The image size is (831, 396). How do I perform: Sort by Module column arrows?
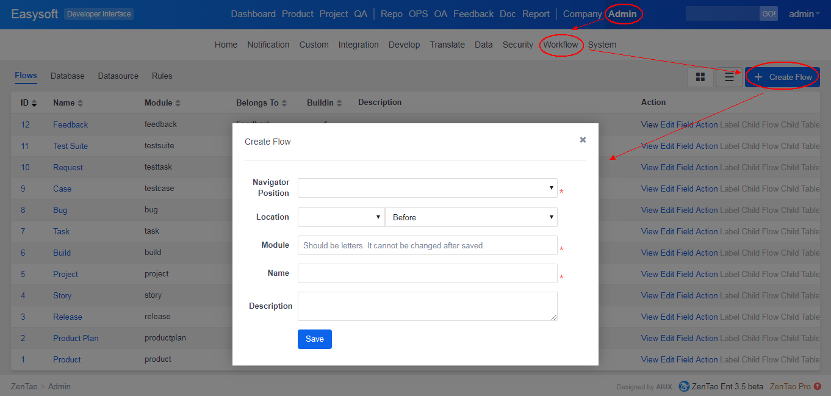pos(178,103)
